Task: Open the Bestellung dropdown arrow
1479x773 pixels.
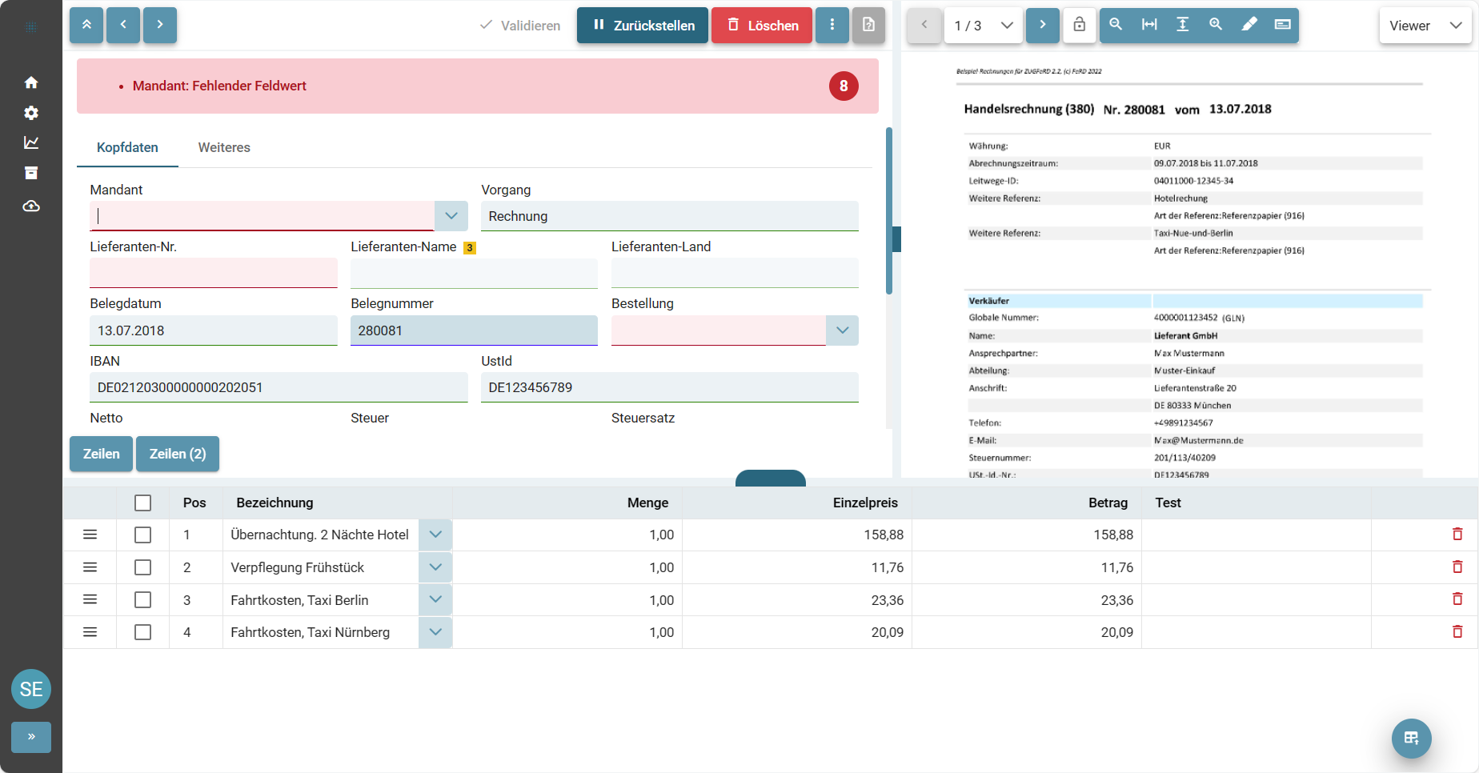Action: tap(842, 330)
